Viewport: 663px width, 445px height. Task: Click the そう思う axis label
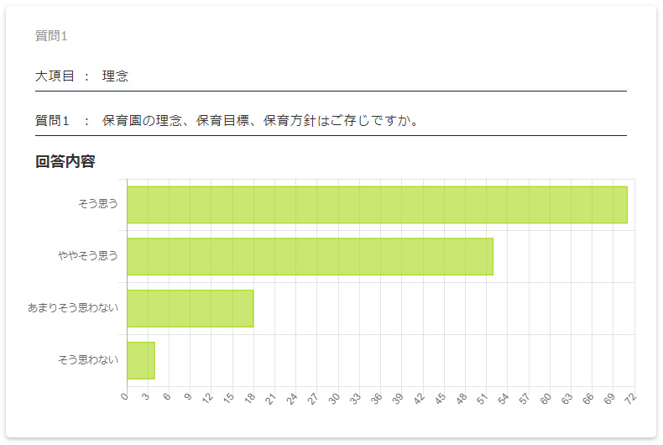[98, 203]
